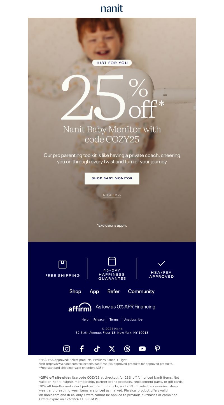Go to the Community link
The image size is (224, 405).
tap(141, 291)
